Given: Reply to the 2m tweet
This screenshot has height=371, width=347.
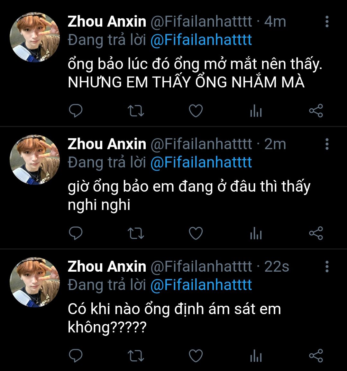Looking at the screenshot, I should 76,233.
